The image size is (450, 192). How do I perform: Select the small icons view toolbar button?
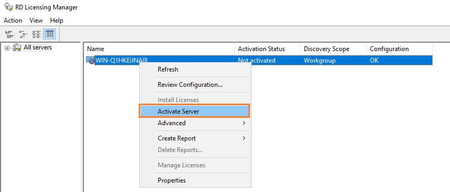coord(23,34)
